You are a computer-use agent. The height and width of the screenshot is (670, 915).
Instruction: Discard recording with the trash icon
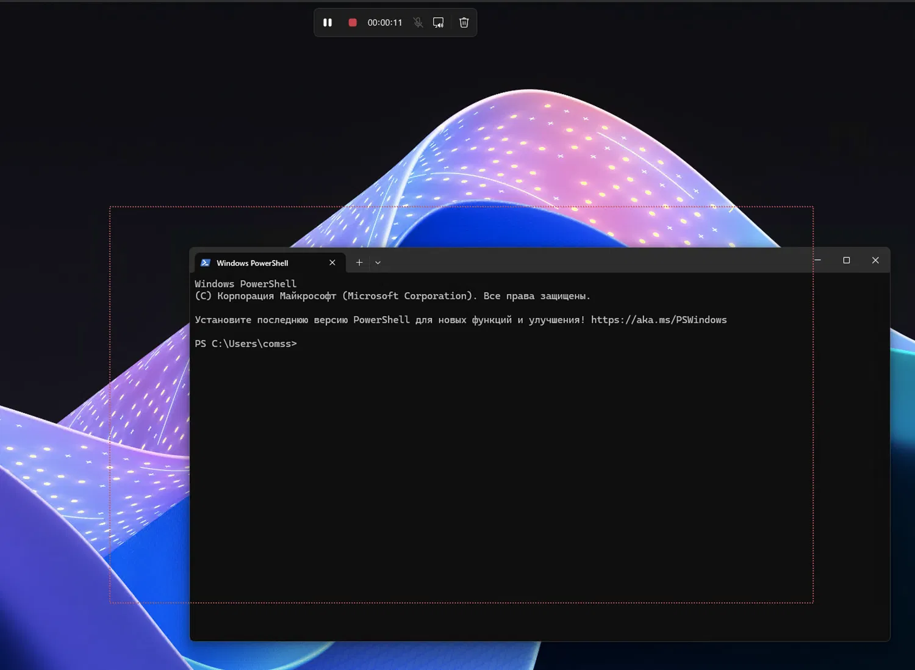[464, 23]
